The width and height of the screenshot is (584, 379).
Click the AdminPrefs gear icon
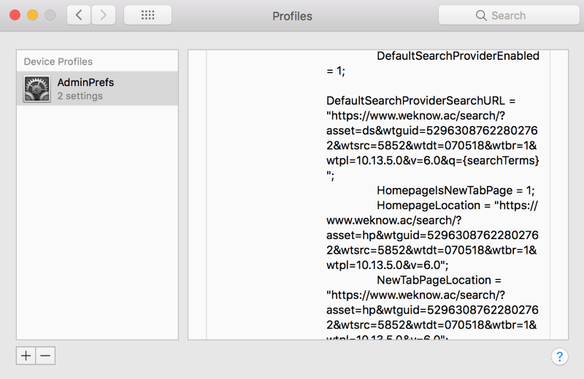[x=37, y=89]
